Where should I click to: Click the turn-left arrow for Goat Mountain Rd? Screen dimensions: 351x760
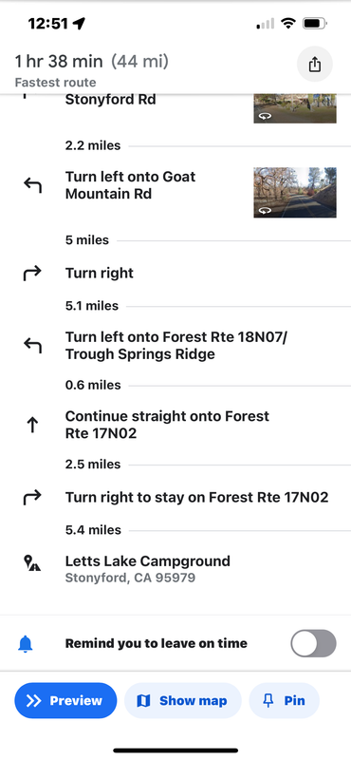pos(32,185)
